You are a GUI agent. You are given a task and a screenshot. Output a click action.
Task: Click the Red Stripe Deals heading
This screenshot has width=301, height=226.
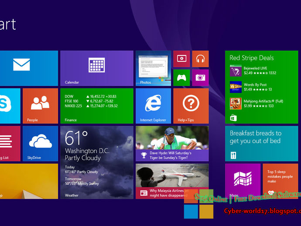click(x=251, y=58)
